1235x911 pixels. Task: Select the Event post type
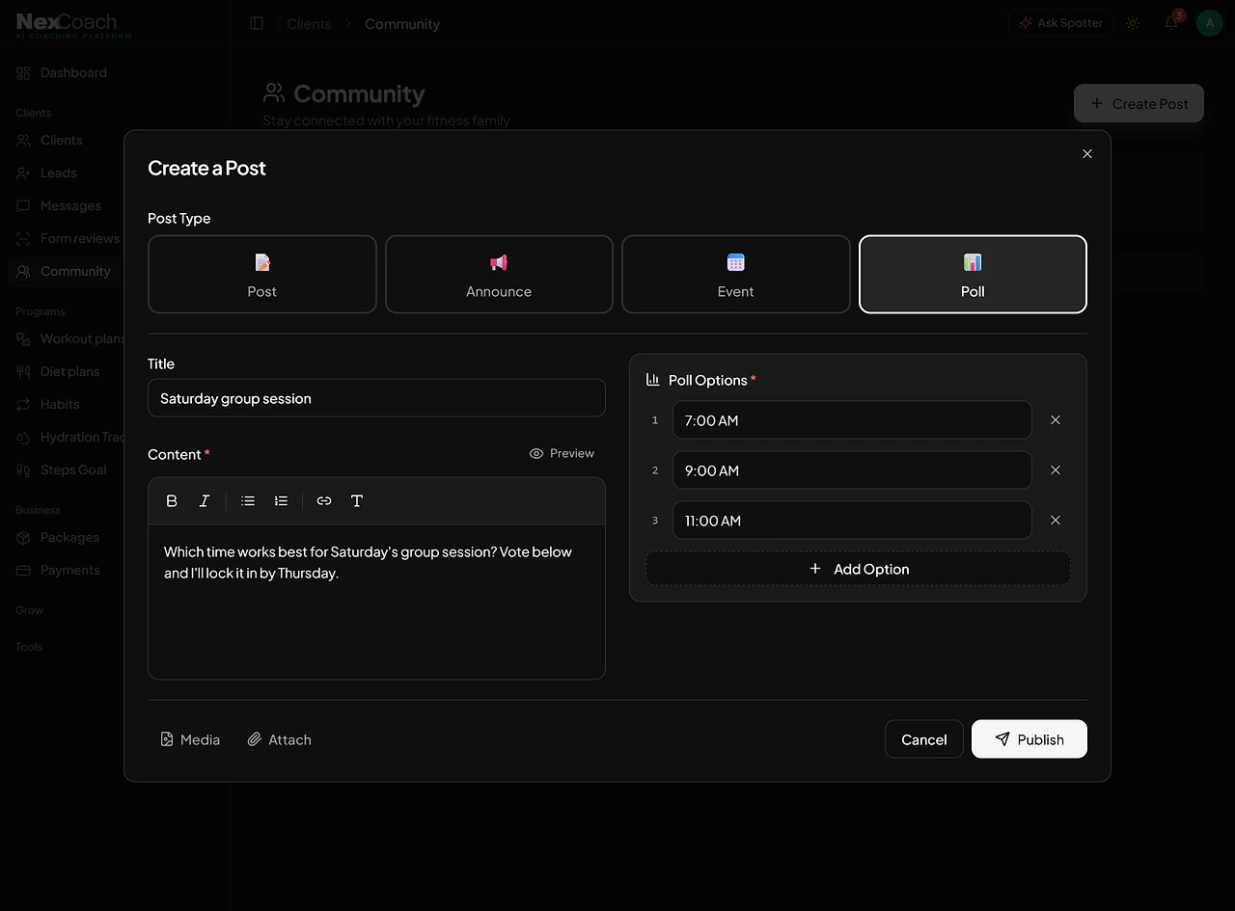click(736, 275)
